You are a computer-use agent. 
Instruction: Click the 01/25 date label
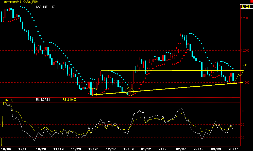click(x=163, y=149)
